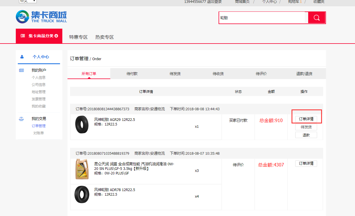Click the 个人中心 user icon in sidebar

coord(22,57)
